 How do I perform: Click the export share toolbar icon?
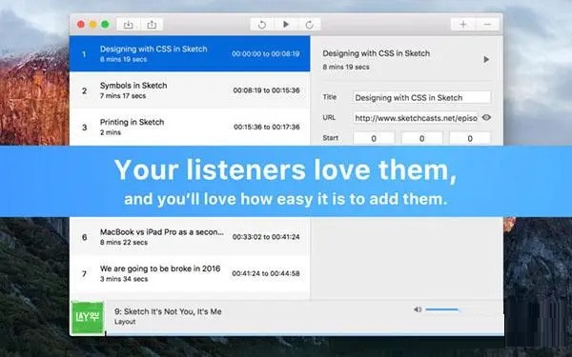click(x=152, y=25)
